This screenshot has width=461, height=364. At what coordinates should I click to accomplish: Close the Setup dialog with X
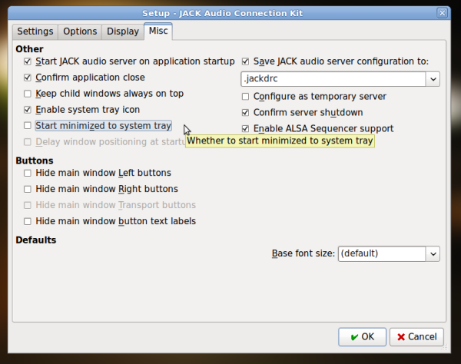pos(442,13)
